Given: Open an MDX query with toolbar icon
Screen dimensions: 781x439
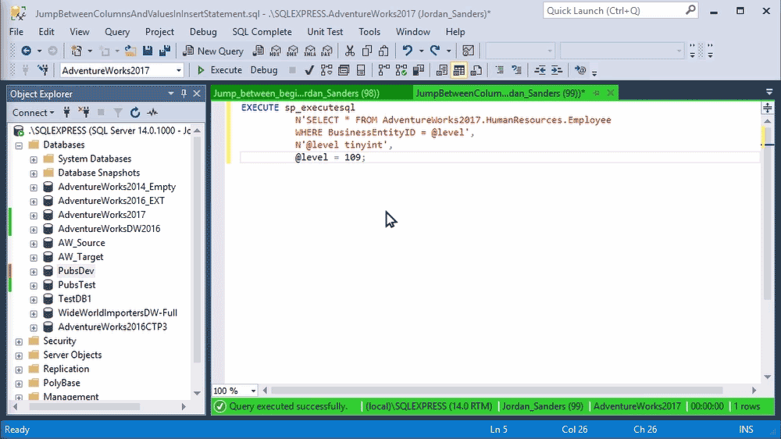Looking at the screenshot, I should 276,51.
